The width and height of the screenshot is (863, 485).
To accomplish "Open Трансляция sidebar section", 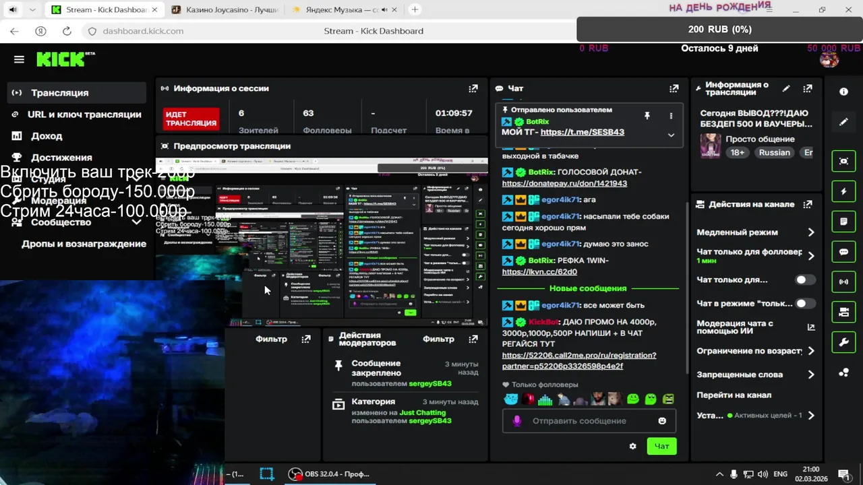I will (x=77, y=92).
